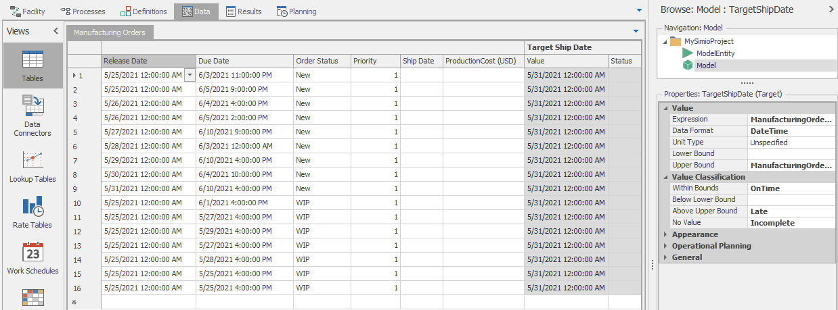This screenshot has width=838, height=310.
Task: Select the Model cube item
Action: pyautogui.click(x=706, y=66)
